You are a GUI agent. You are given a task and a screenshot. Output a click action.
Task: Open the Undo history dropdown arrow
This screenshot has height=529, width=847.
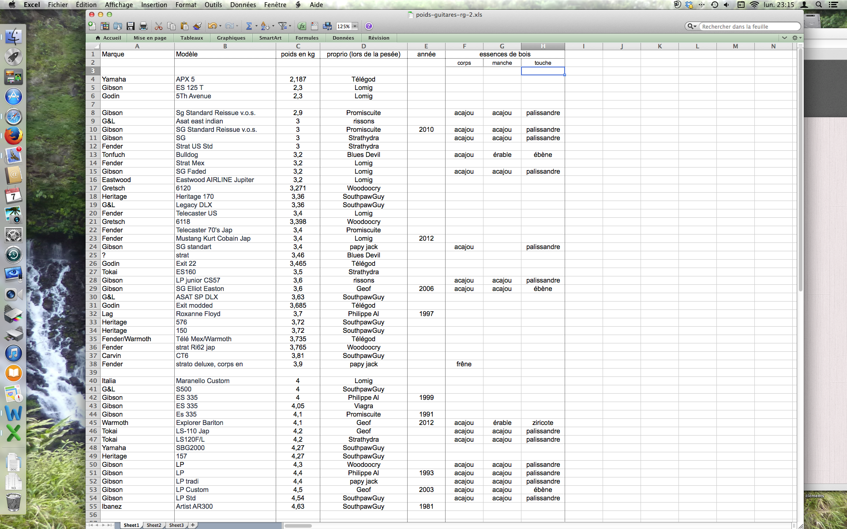tap(221, 26)
